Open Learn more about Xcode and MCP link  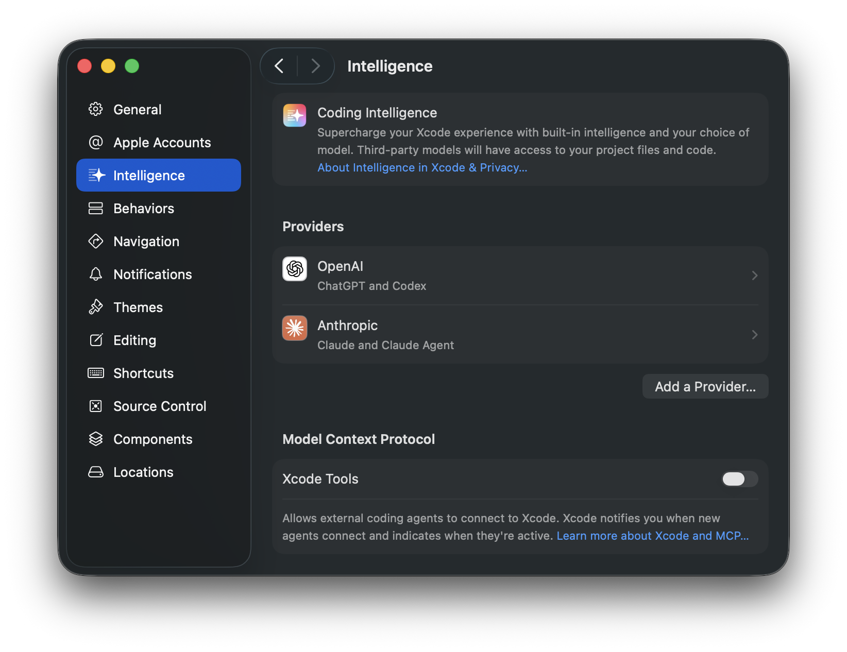click(652, 536)
